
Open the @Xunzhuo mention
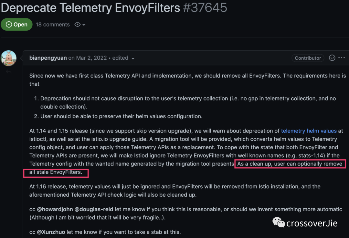point(51,232)
